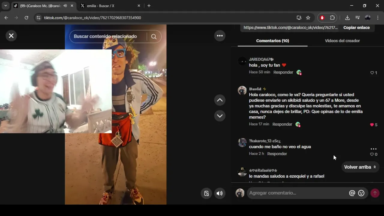384x216 pixels.
Task: Mute tab via the tab's speaker icon
Action: pos(65,6)
